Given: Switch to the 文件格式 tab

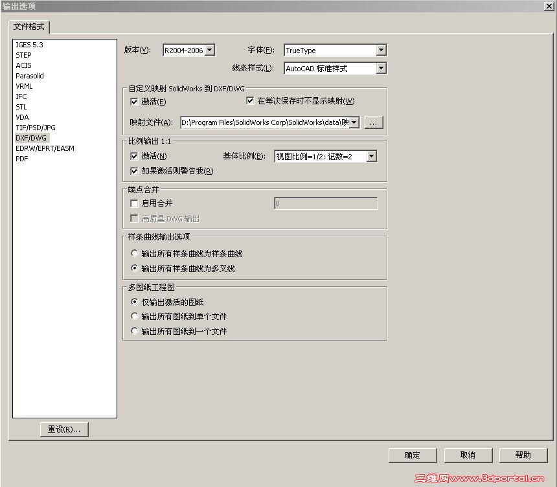Looking at the screenshot, I should click(x=29, y=27).
